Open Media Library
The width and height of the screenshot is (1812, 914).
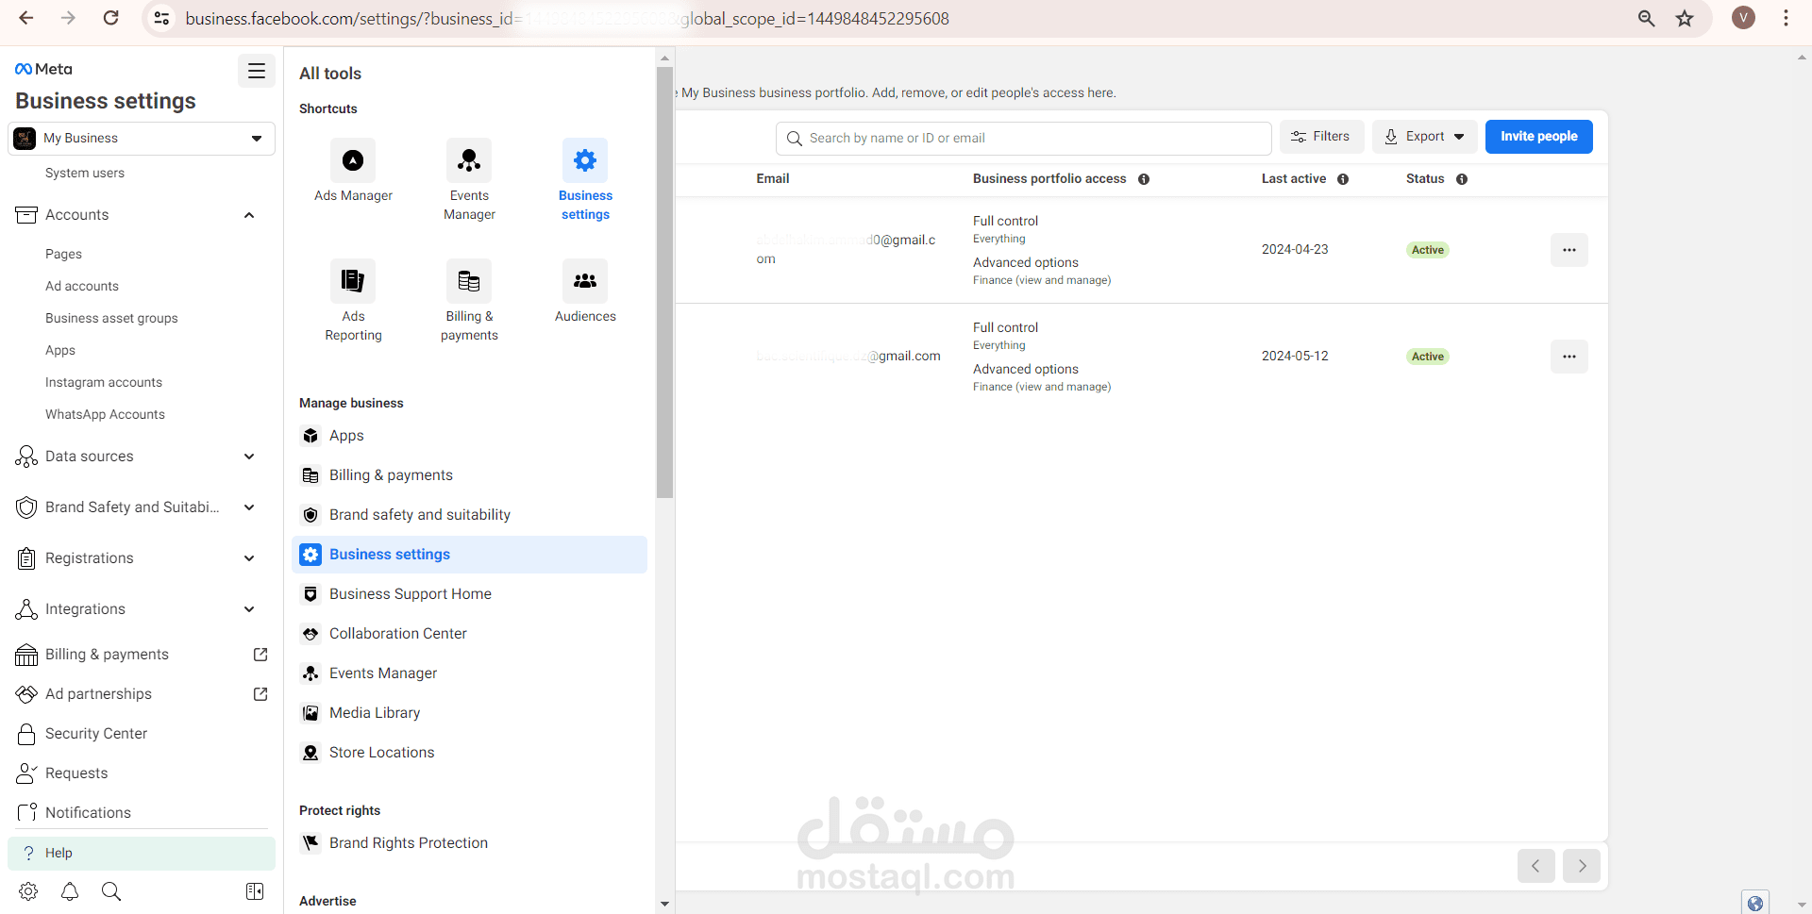click(x=469, y=713)
